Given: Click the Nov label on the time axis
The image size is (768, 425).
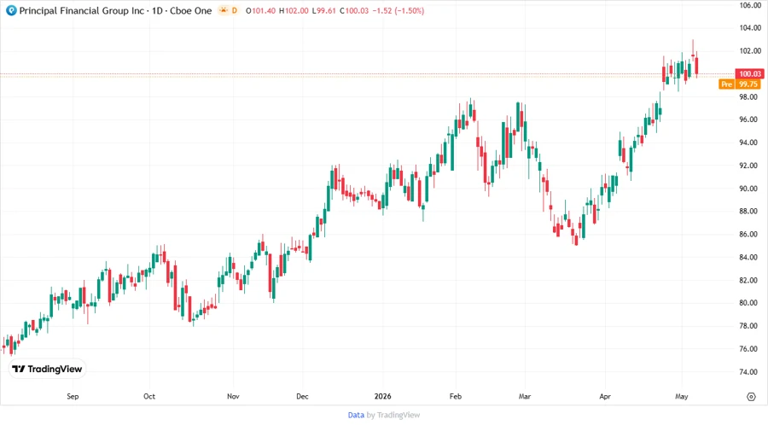Looking at the screenshot, I should [x=233, y=396].
